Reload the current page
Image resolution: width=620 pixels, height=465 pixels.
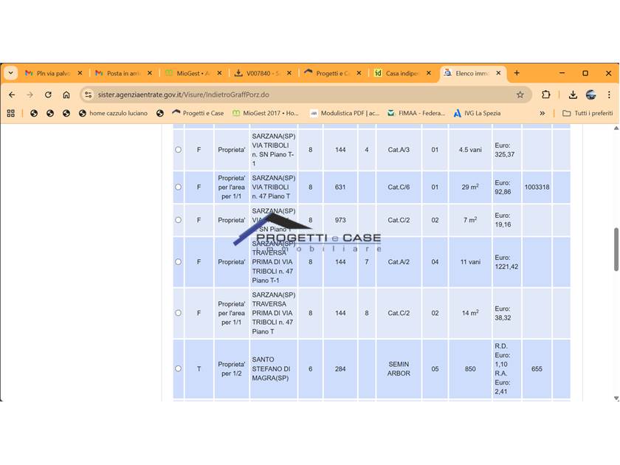48,94
